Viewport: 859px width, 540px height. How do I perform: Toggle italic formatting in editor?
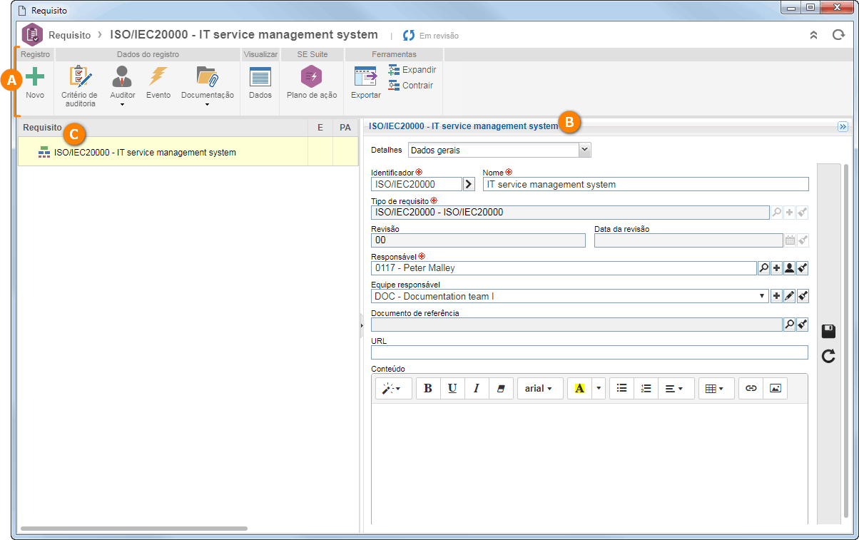tap(476, 388)
